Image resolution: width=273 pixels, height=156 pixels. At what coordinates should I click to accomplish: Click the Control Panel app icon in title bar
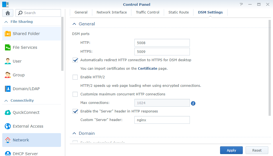point(5,4)
